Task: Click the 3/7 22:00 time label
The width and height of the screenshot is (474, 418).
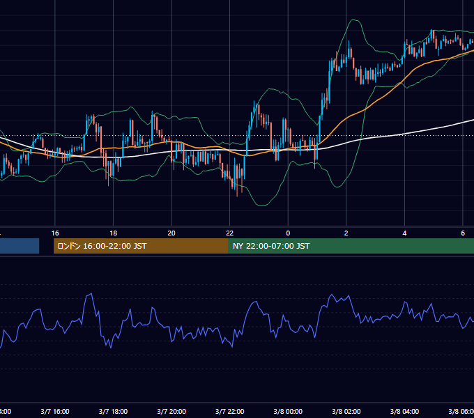Action: (230, 411)
